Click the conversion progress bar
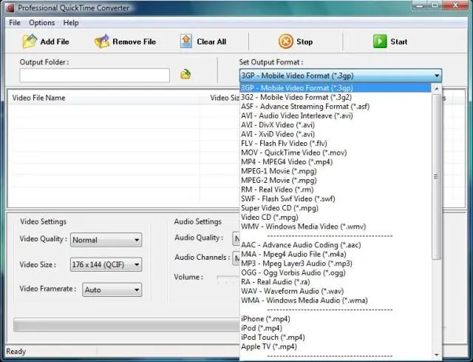Screen dimensions: 473x362 (126, 325)
